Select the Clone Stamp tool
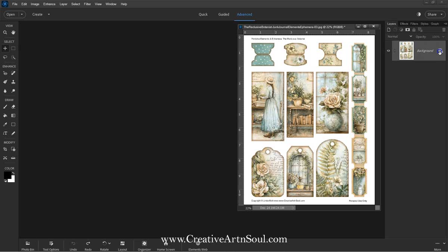The height and width of the screenshot is (252, 448). (13, 82)
